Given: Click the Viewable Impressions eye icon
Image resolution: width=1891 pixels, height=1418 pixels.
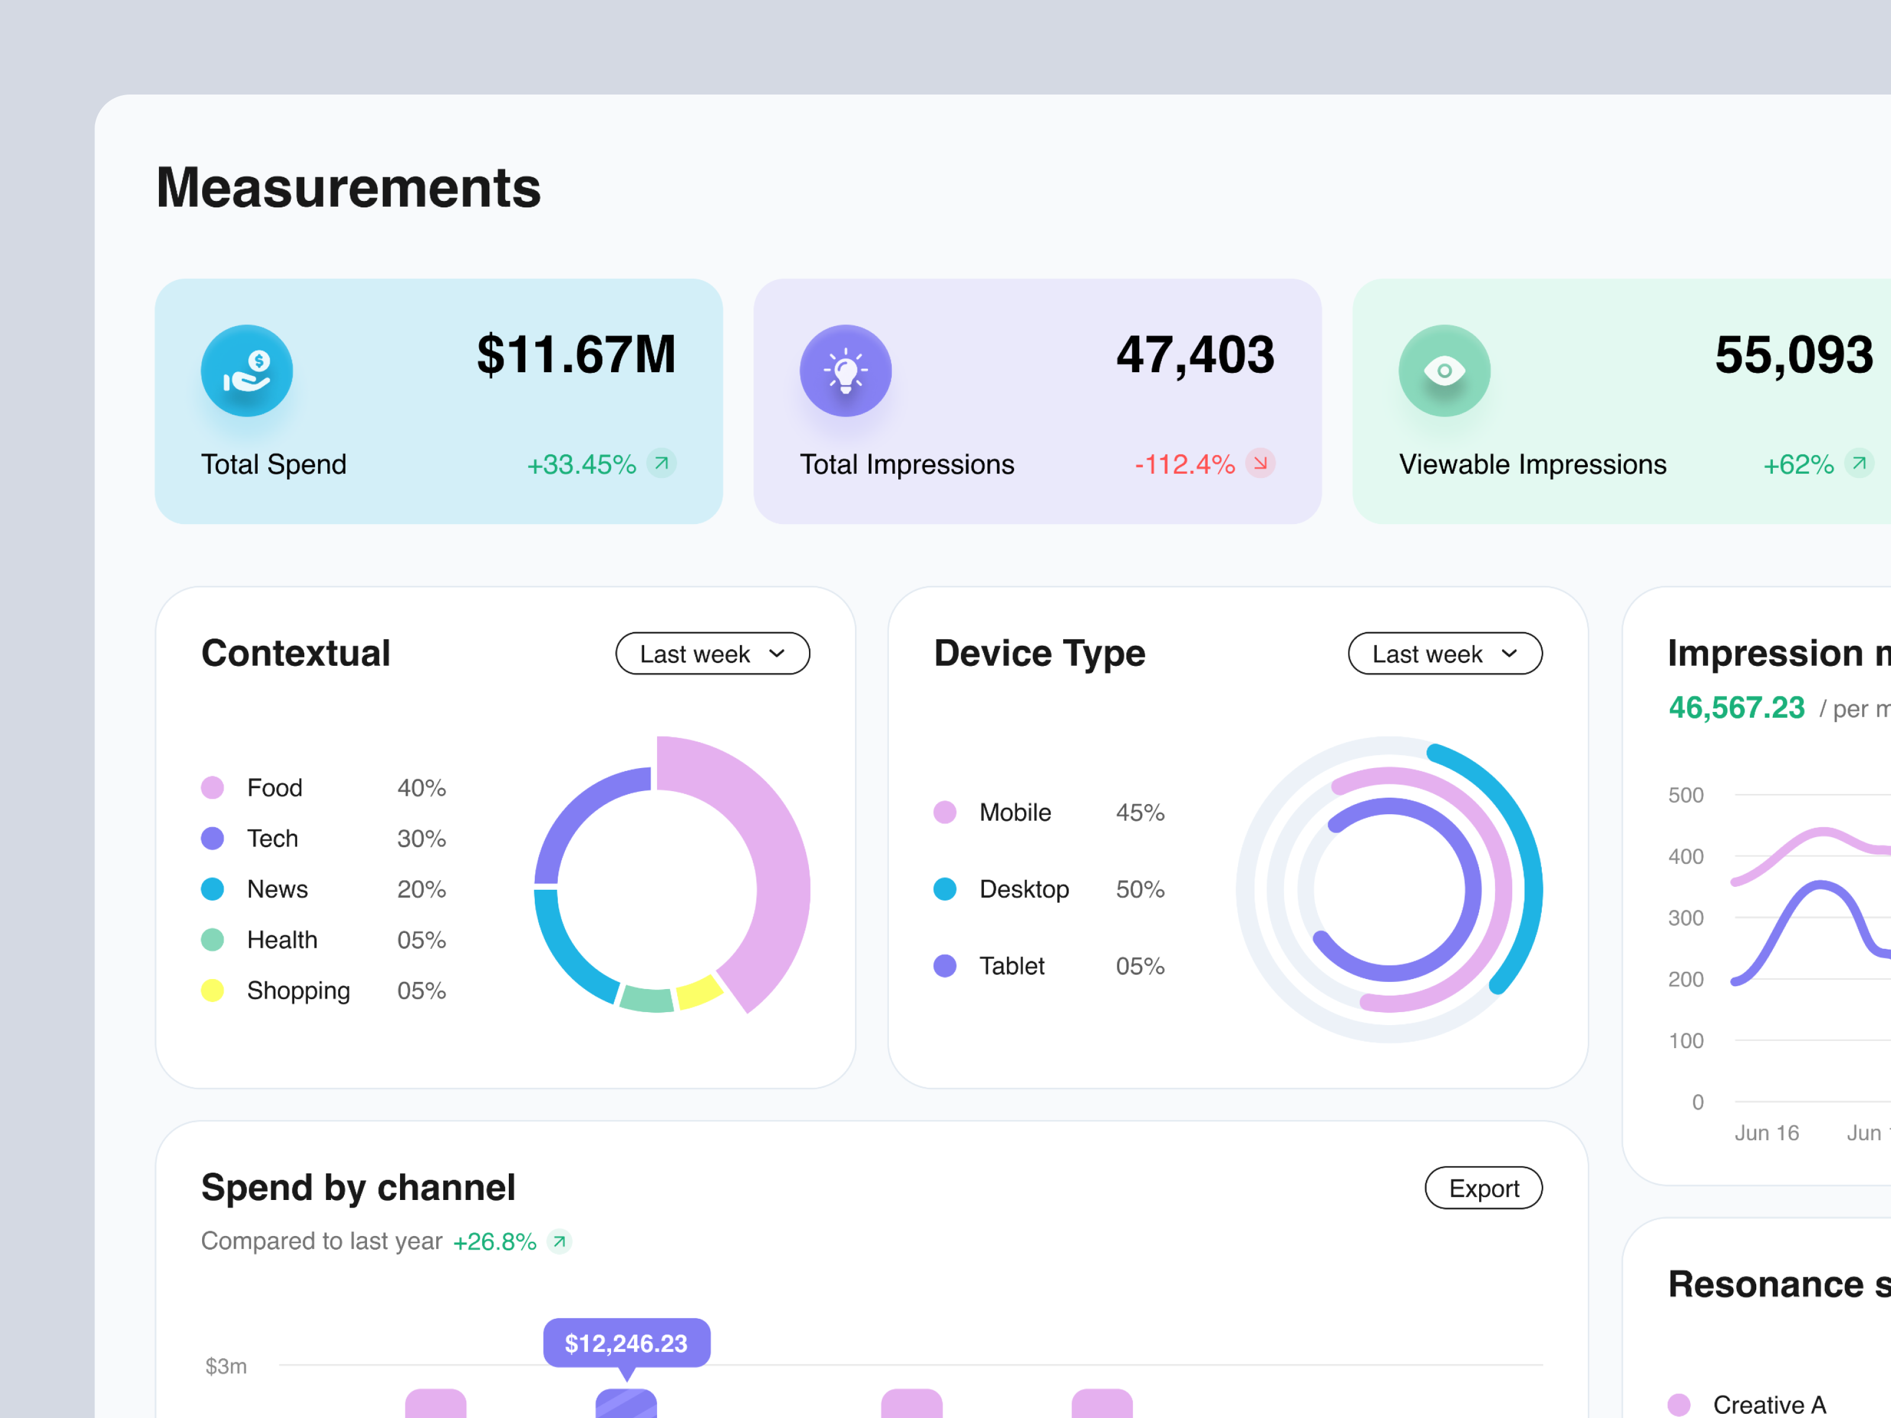Looking at the screenshot, I should point(1445,371).
